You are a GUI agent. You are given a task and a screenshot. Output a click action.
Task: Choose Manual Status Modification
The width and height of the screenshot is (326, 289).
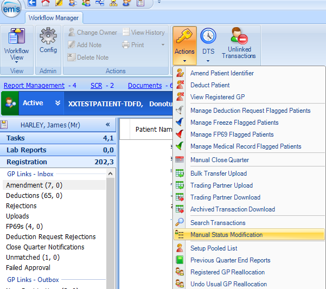pyautogui.click(x=226, y=235)
